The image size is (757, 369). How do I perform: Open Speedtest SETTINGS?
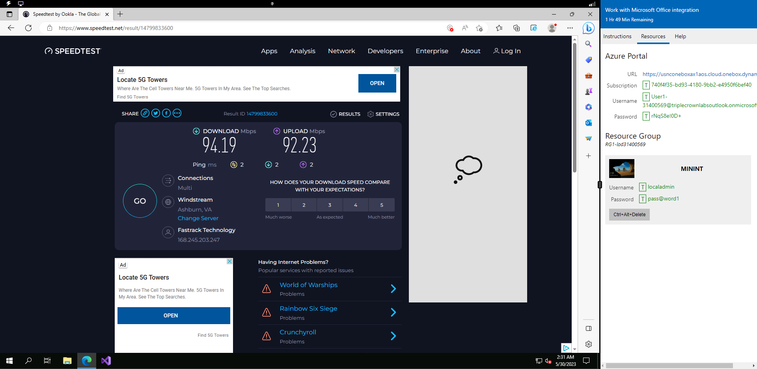(383, 114)
